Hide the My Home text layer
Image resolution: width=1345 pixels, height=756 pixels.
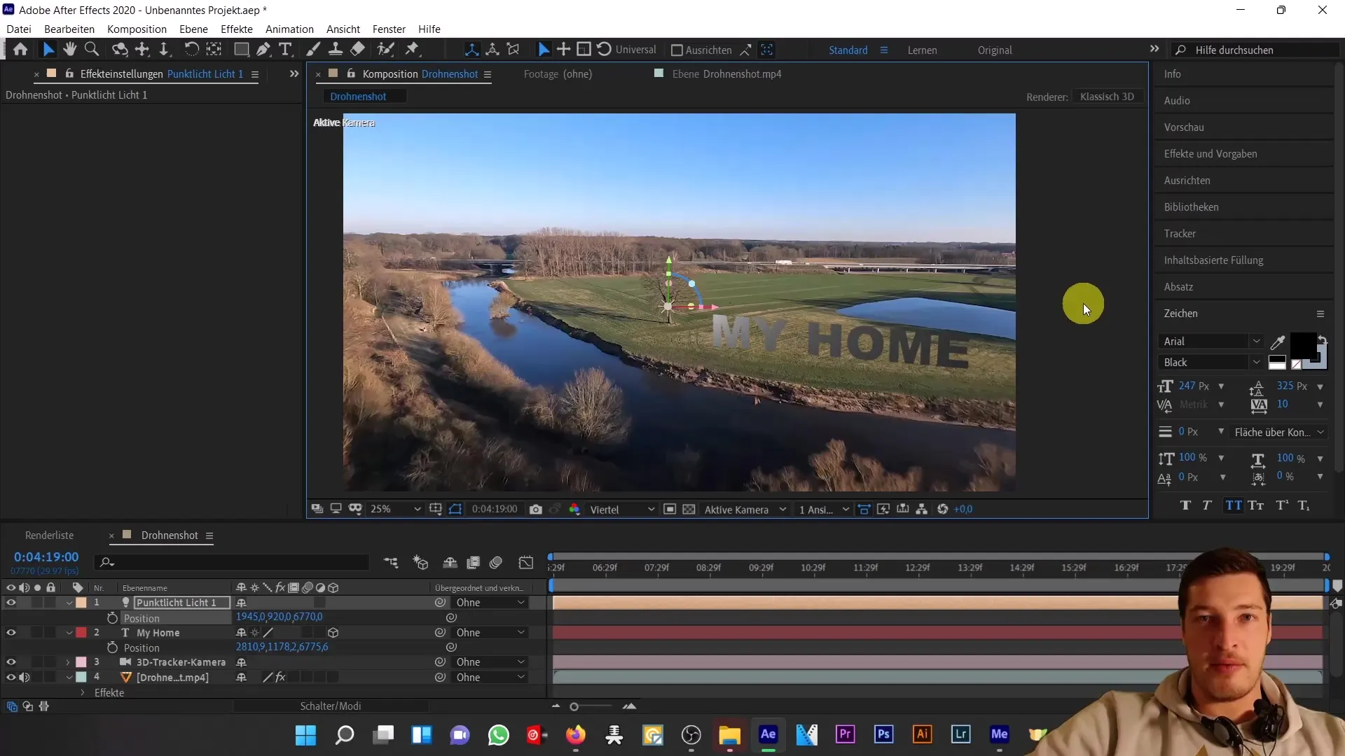(x=11, y=633)
